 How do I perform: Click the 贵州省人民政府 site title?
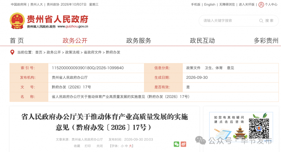pyautogui.click(x=58, y=19)
